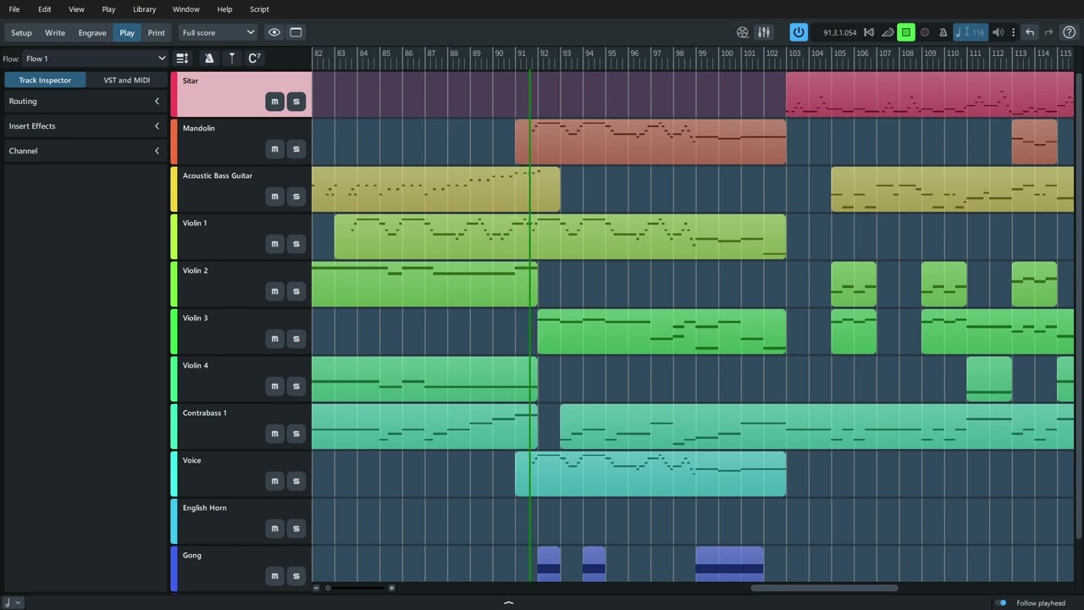Select the English Horn track name
The width and height of the screenshot is (1084, 610).
pos(204,507)
